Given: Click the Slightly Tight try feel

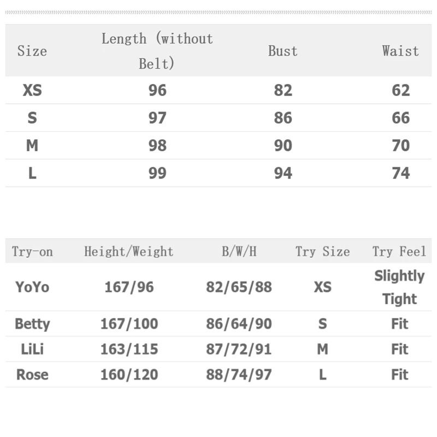Looking at the screenshot, I should pyautogui.click(x=399, y=287).
